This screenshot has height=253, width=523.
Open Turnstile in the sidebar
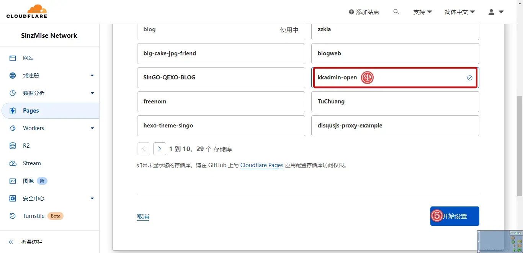coord(50,216)
